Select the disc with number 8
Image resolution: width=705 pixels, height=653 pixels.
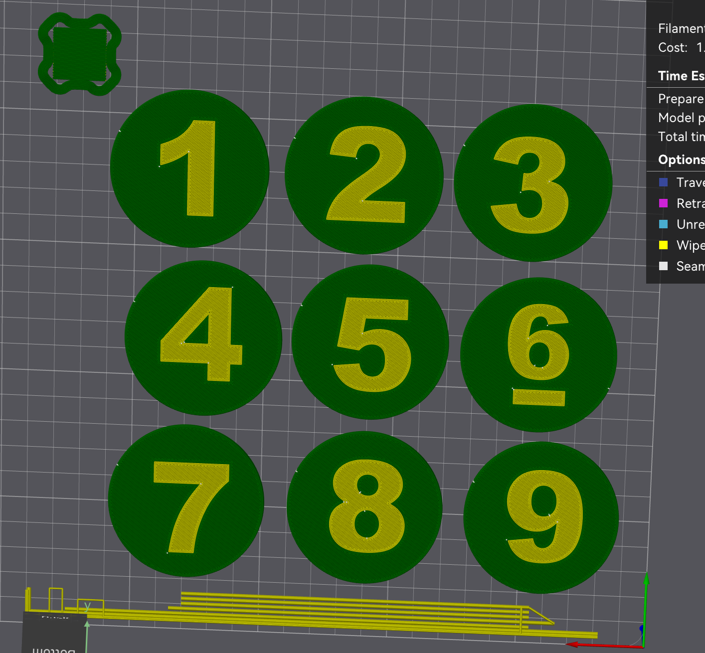tap(364, 507)
